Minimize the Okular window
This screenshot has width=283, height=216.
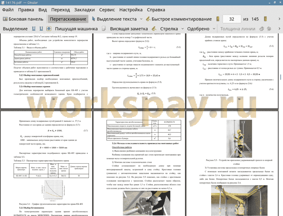[269, 3]
